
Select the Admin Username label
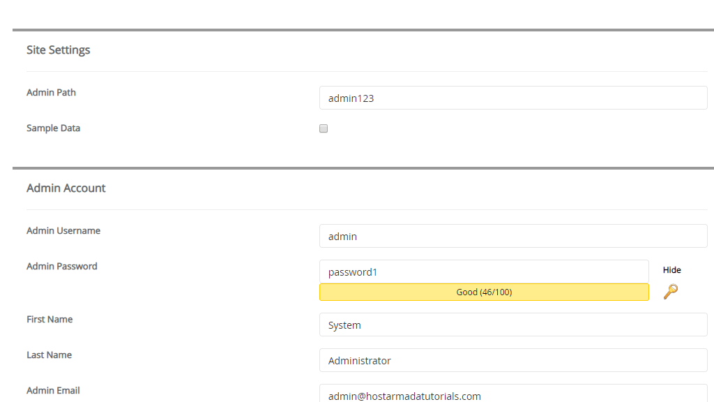click(x=63, y=231)
